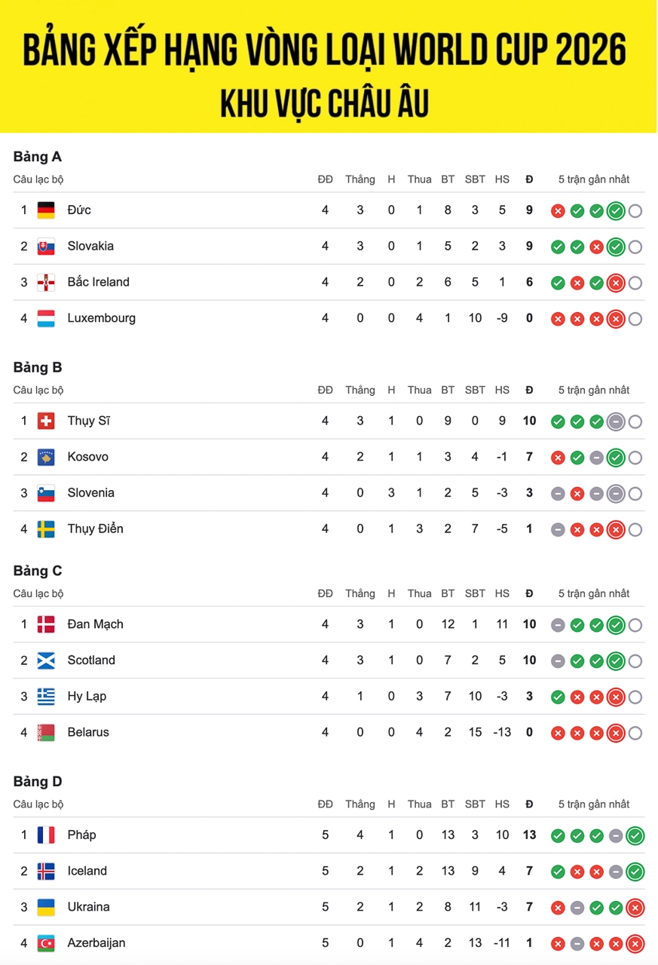658x965 pixels.
Task: Click the Switzerland flag next to Thụy Sĩ
Action: [46, 421]
